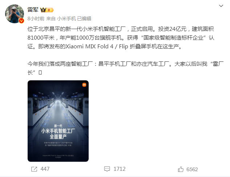
Task: Open the factory poster thumbnail
Action: (x=58, y=121)
